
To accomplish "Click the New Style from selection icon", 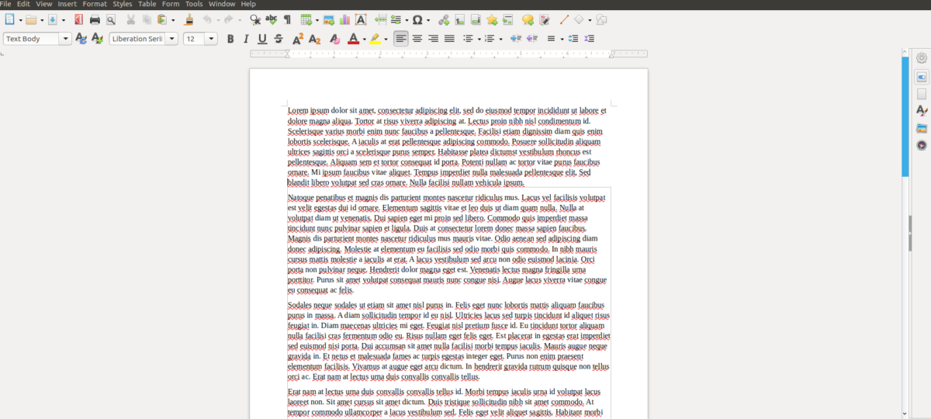I will (x=97, y=39).
